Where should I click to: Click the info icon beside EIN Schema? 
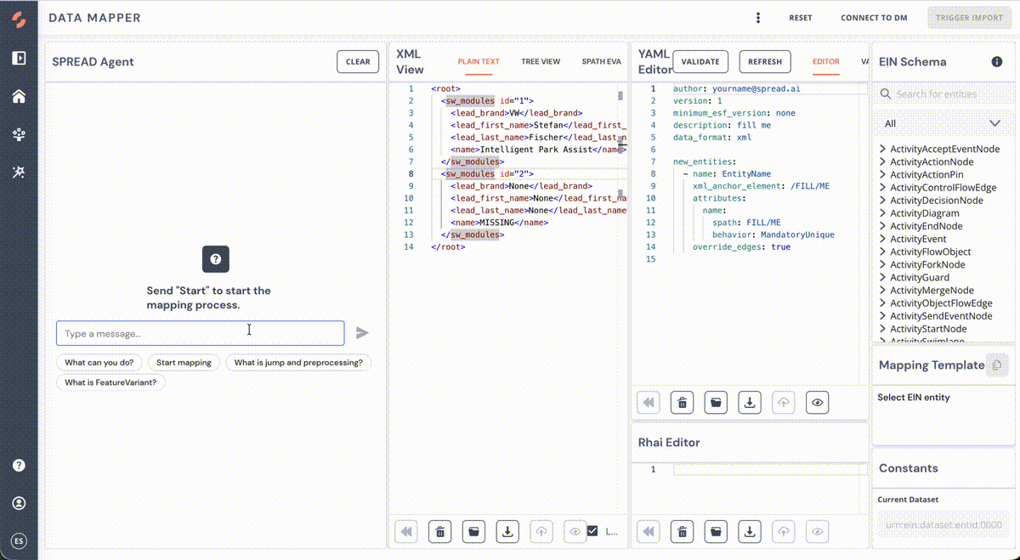click(x=997, y=62)
